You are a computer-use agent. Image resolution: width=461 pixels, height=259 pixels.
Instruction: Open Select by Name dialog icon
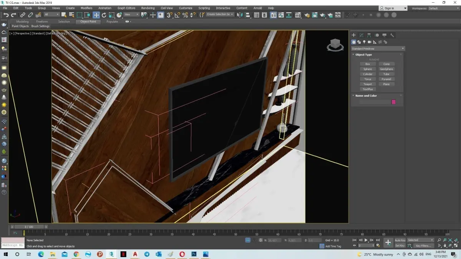(71, 15)
